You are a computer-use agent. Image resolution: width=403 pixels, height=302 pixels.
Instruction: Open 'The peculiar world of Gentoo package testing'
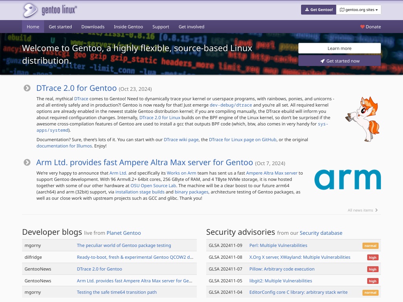coord(124,245)
